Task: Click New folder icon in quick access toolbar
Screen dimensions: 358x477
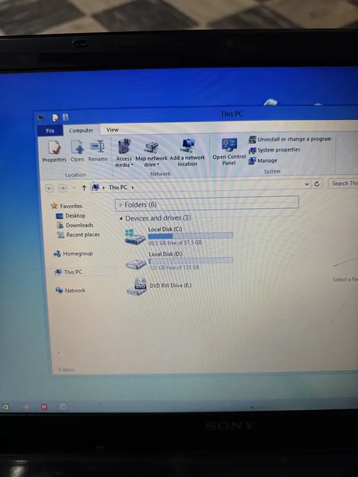Action: tap(65, 117)
